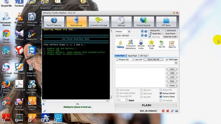Viewport: 221px width, 124px height.
Task: Click the spinner beside X2-02 : RM-694 model
Action: (142, 35)
